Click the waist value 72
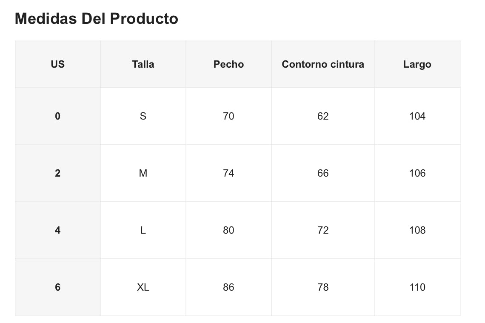Screen dimensions: 485x323 tap(323, 230)
